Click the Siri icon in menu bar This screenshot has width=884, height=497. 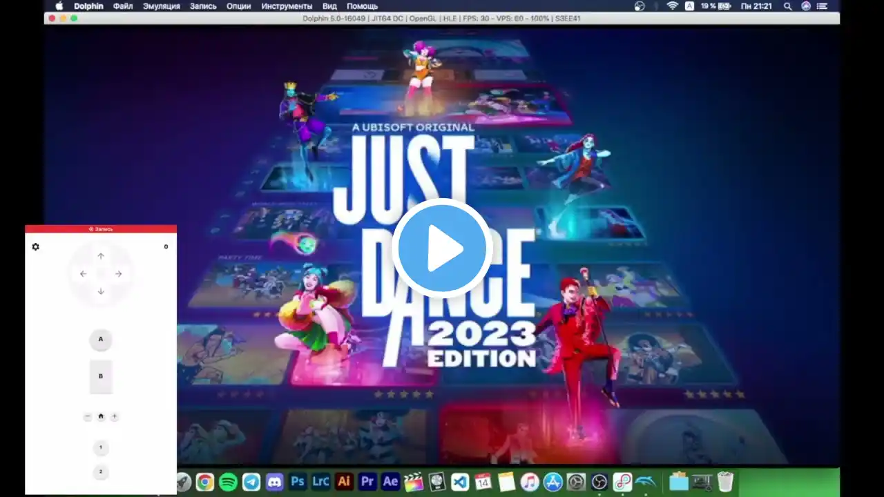point(806,6)
